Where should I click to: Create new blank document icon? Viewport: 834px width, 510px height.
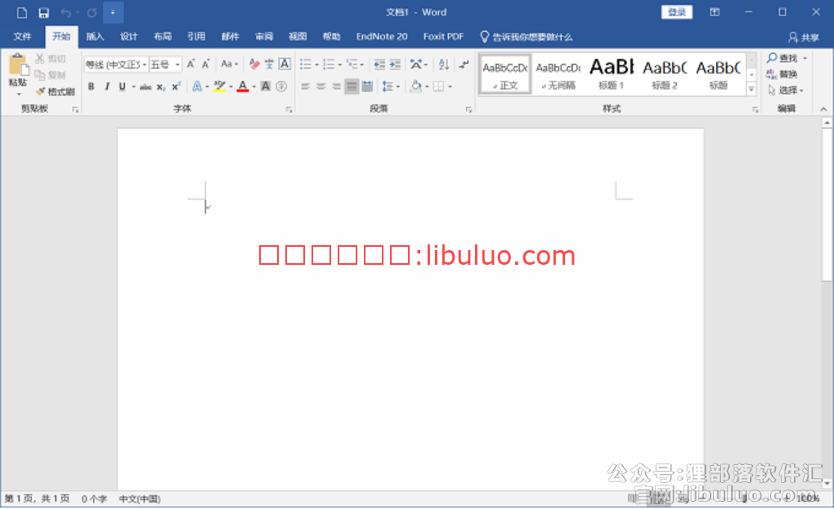[22, 13]
